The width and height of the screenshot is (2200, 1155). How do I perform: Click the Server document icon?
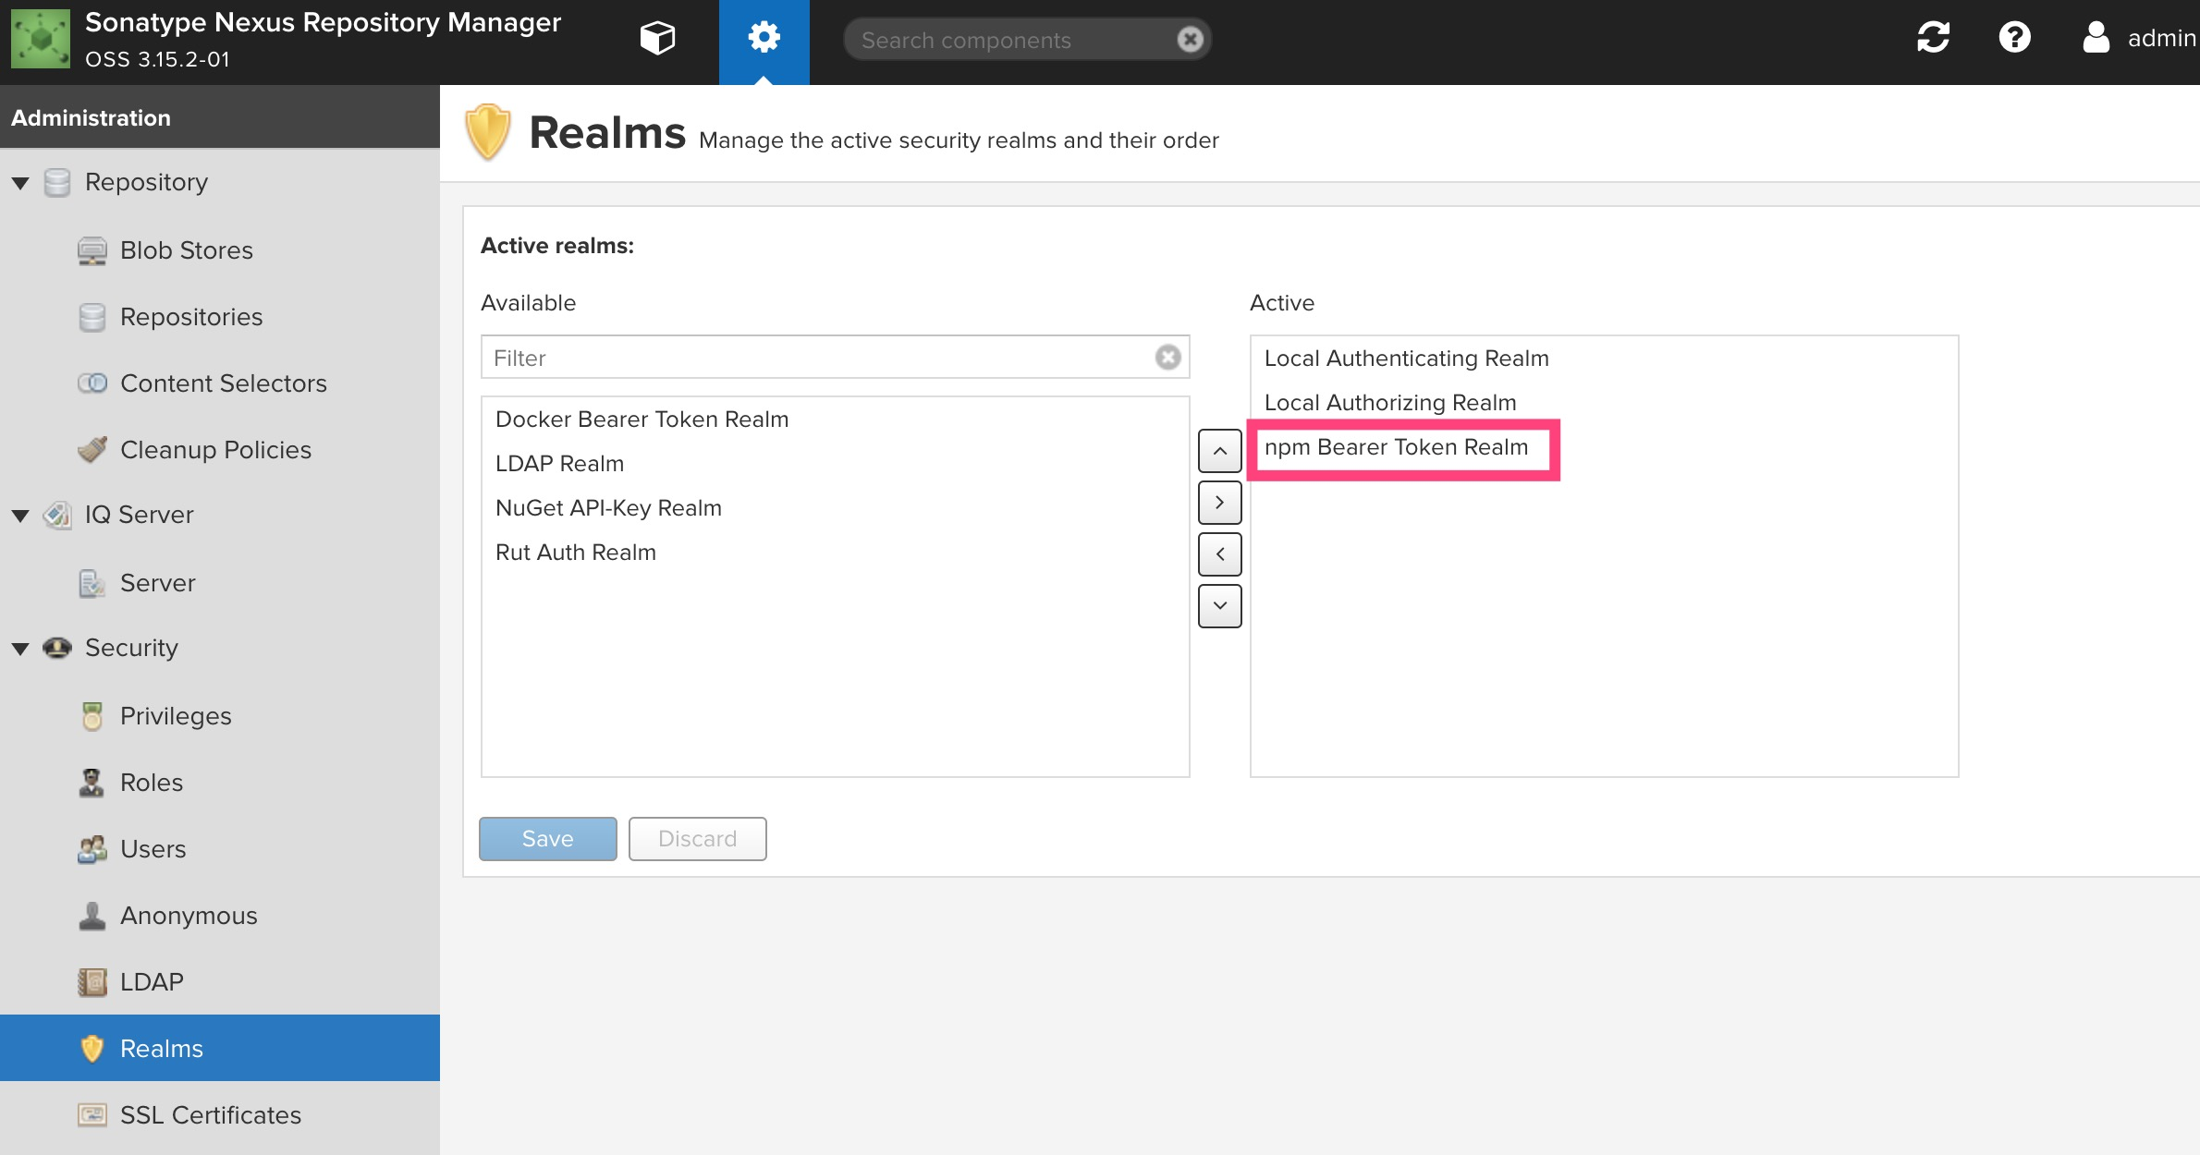(92, 583)
